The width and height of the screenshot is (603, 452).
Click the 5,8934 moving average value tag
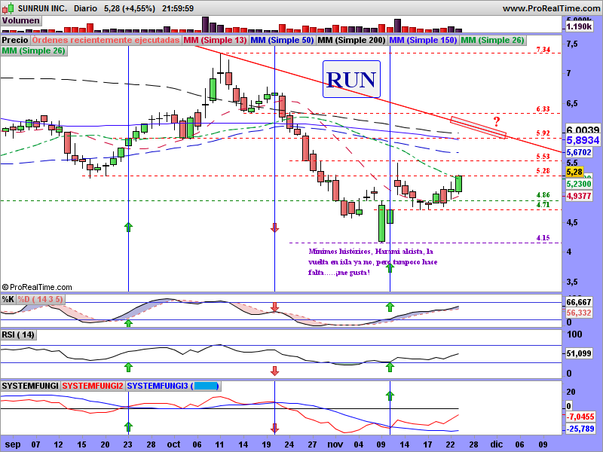point(583,140)
